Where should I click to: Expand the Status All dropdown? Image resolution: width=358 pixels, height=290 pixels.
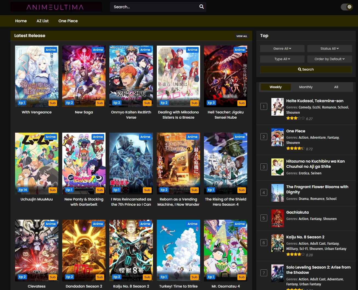point(329,49)
